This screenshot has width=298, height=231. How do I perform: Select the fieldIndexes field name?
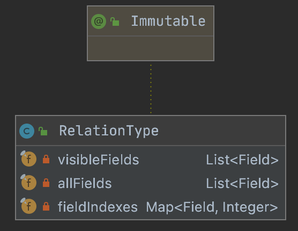98,207
